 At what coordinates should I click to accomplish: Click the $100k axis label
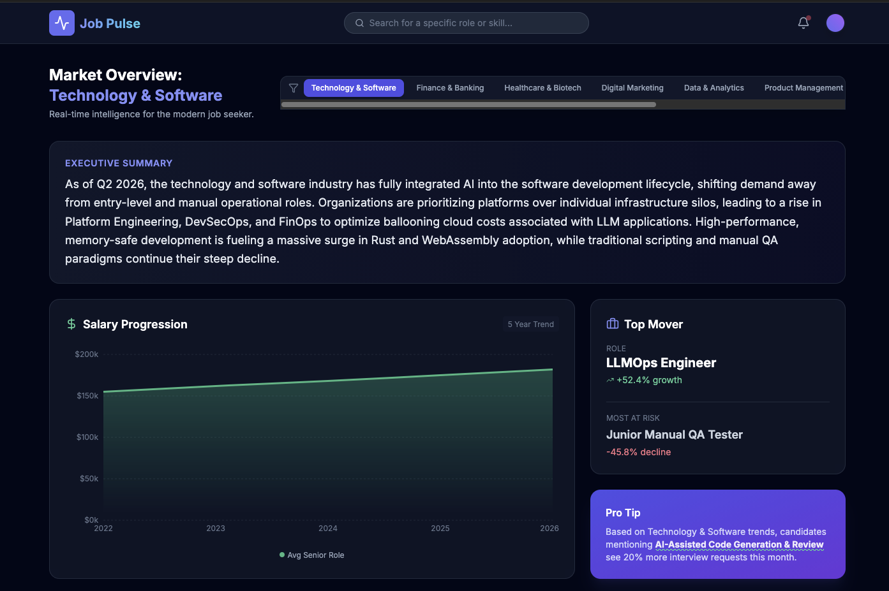(x=87, y=437)
